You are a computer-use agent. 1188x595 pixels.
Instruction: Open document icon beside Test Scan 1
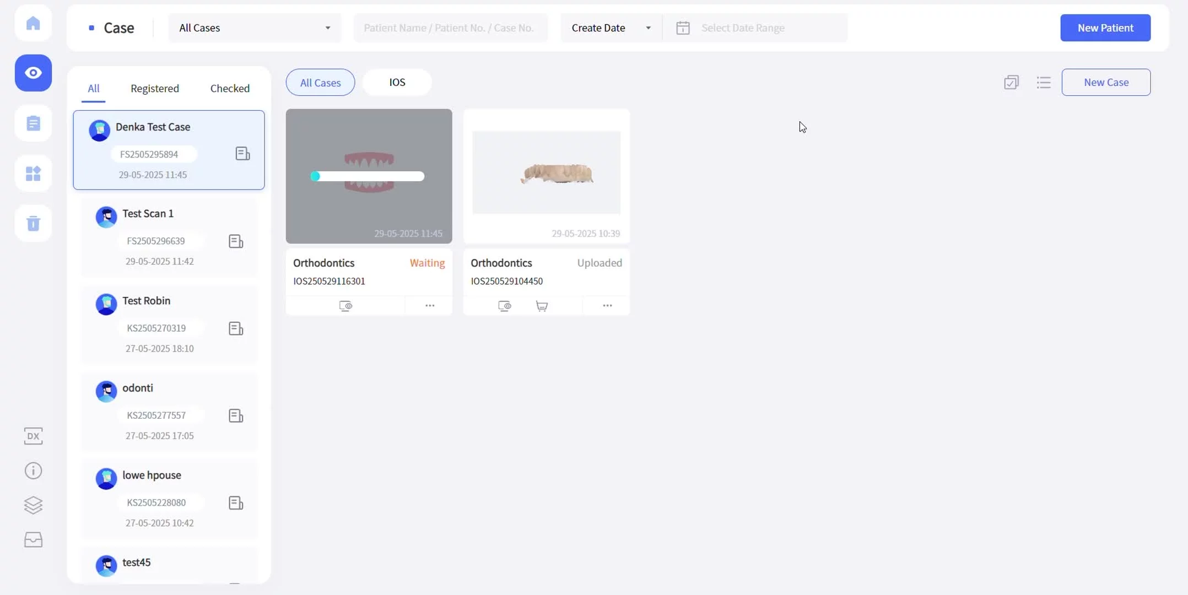coord(236,241)
